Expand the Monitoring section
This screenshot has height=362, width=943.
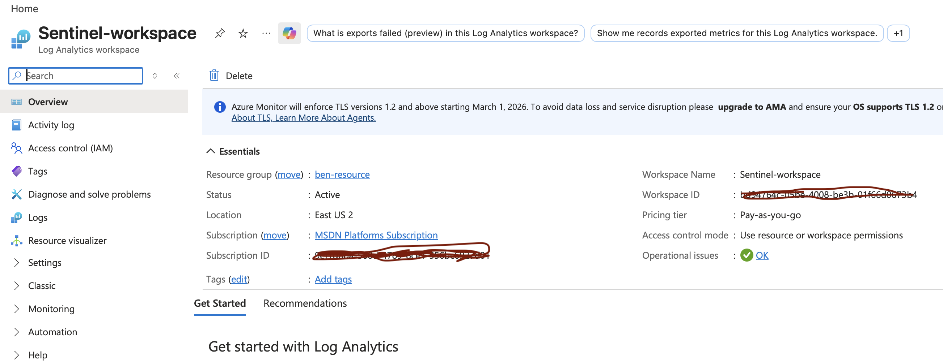[x=51, y=309]
